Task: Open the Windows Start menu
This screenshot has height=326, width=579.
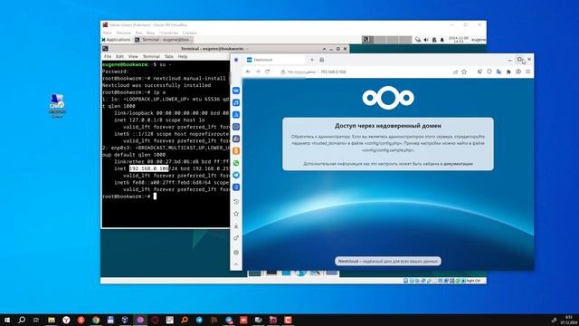Action: tap(7, 320)
